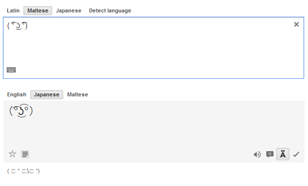Screen dimensions: 308x186
Task: Show example usage with speech bubble icon
Action: pyautogui.click(x=270, y=155)
